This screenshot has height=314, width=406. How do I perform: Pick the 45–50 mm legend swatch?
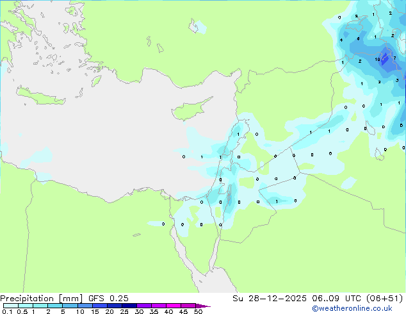188,306
